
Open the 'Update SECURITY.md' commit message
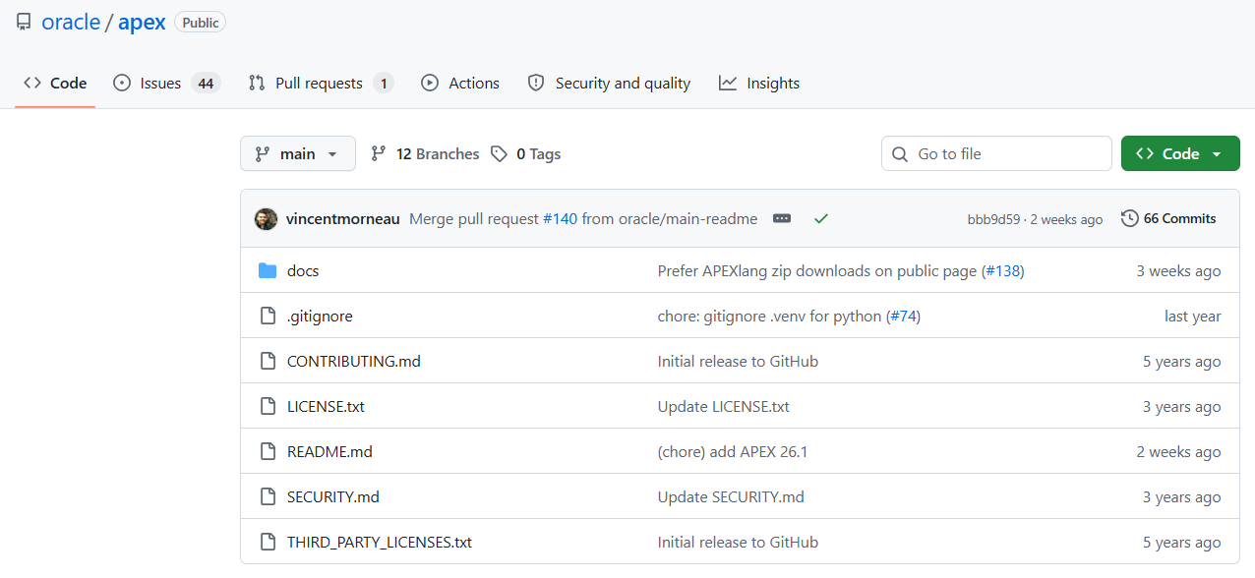(x=731, y=496)
